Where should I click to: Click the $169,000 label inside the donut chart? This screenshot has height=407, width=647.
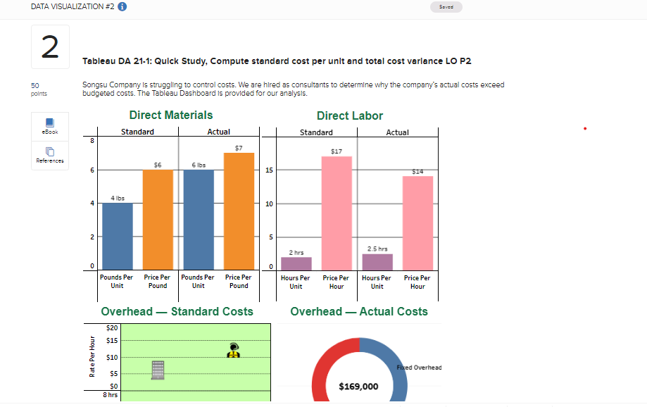click(x=358, y=387)
